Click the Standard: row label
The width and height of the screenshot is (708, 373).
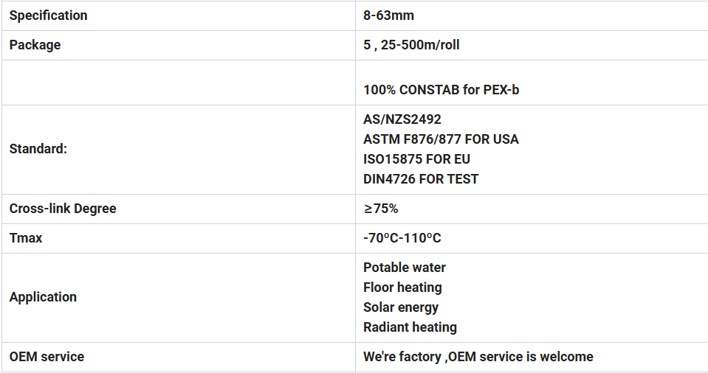tap(38, 149)
